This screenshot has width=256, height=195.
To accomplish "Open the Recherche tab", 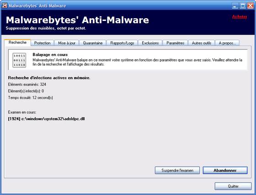I will (x=17, y=42).
